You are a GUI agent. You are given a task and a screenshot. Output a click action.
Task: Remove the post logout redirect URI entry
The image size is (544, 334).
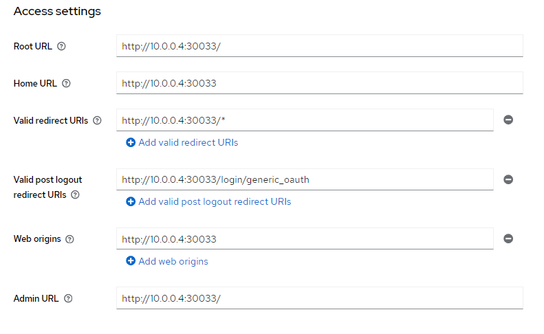tap(508, 179)
